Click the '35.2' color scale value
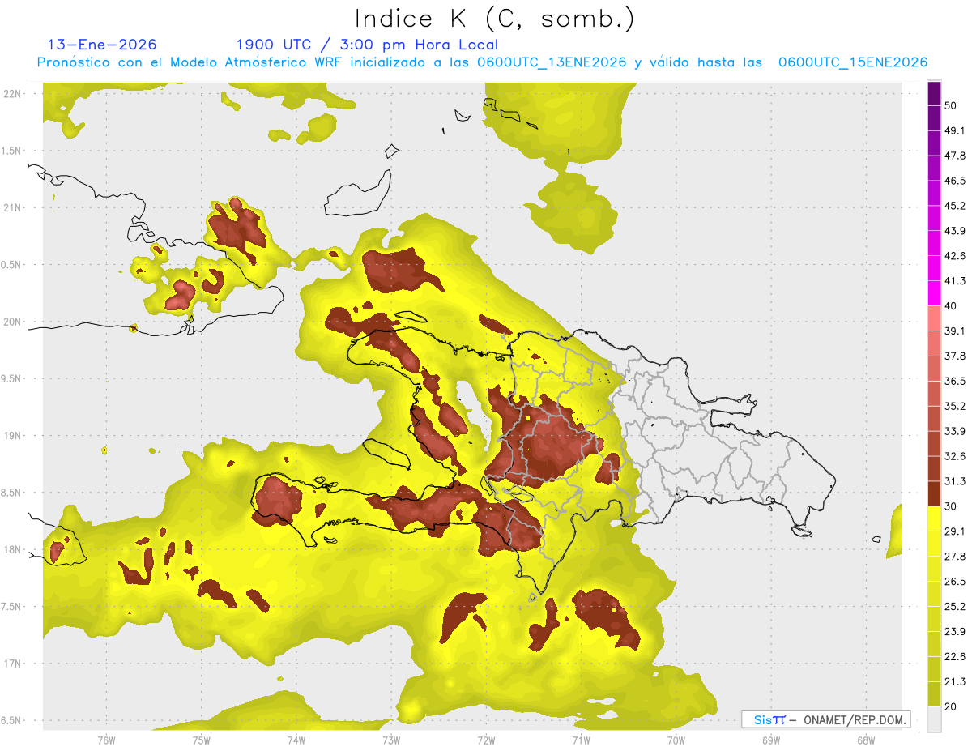 tap(955, 406)
